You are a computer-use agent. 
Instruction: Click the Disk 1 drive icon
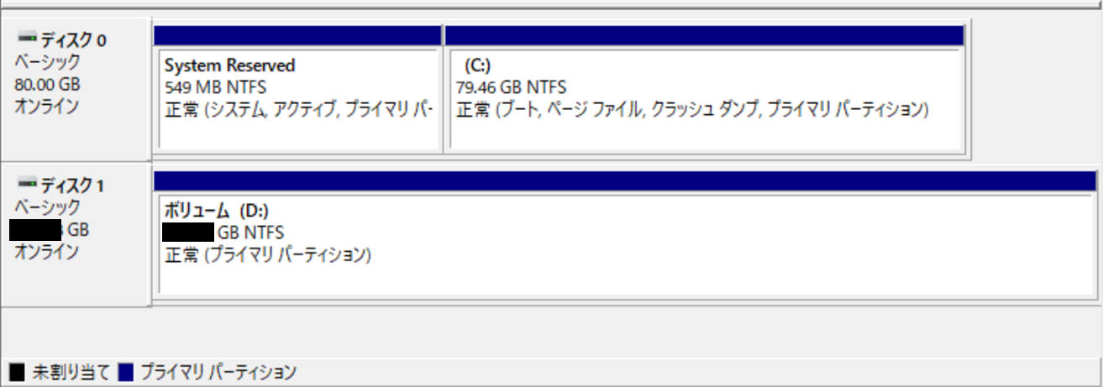pos(27,184)
